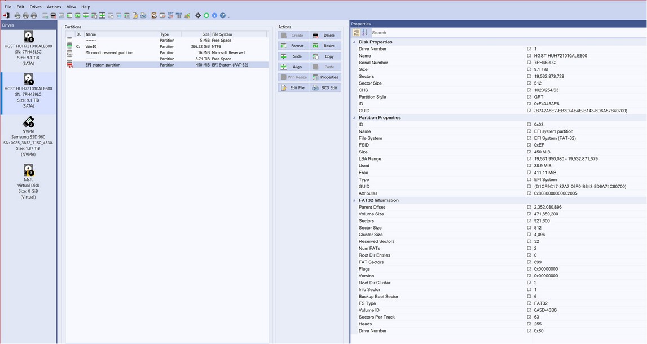Select the Microsoft reserved partition row
647x344 pixels.
pos(167,53)
